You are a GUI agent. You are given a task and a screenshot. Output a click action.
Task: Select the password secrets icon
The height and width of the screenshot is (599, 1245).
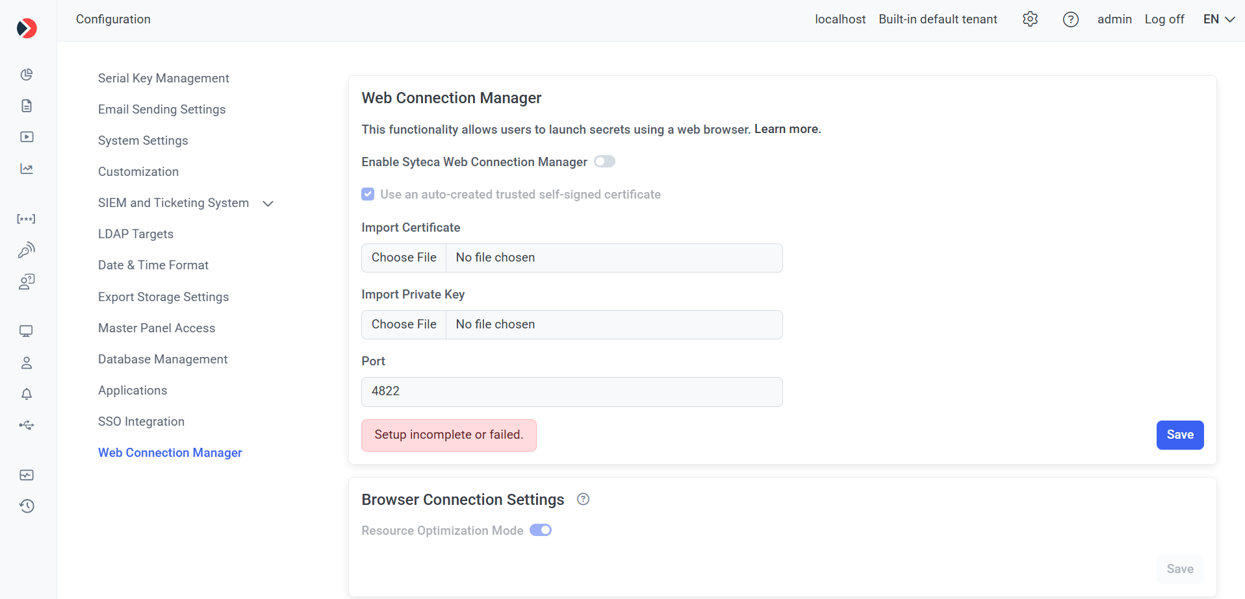26,219
